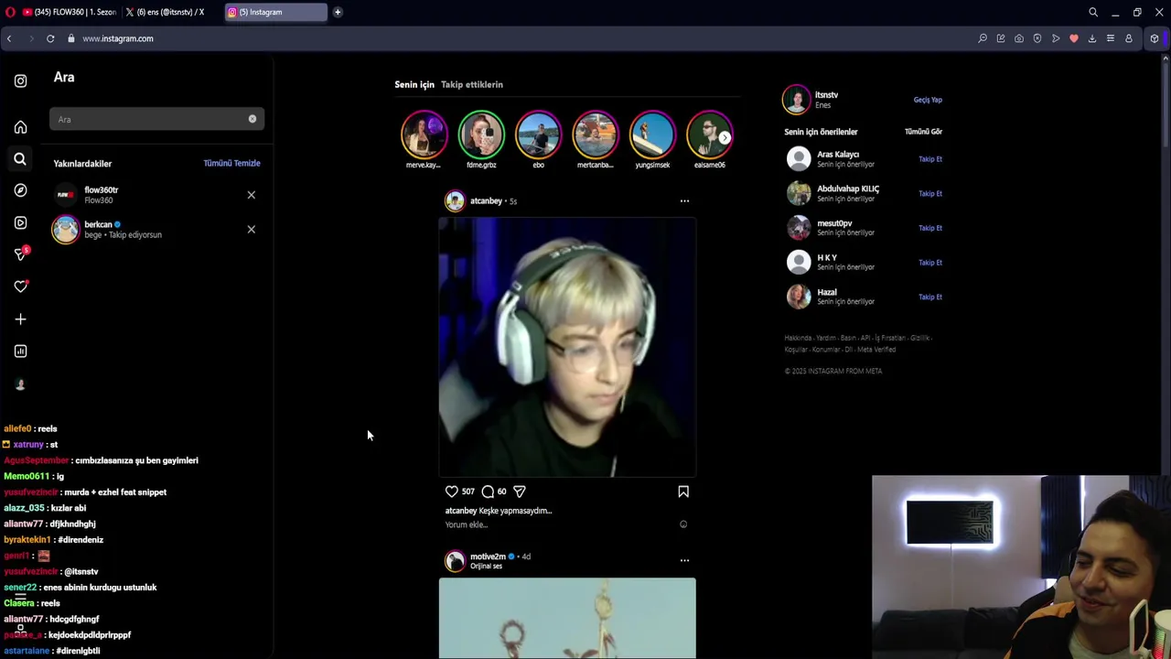Remove flow360tr from recent searches

click(251, 195)
